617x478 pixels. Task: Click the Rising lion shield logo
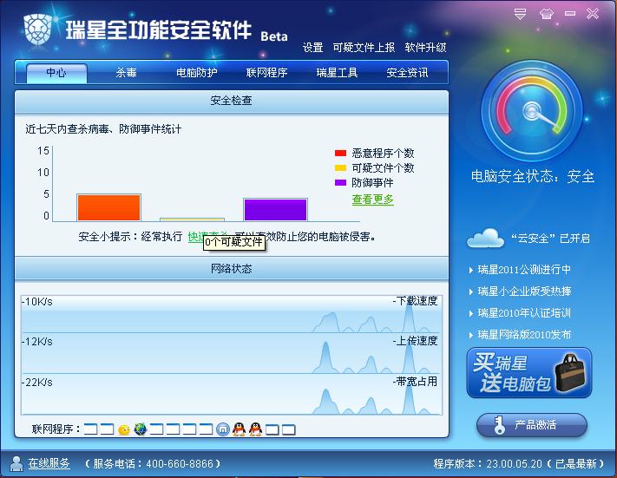(x=38, y=29)
